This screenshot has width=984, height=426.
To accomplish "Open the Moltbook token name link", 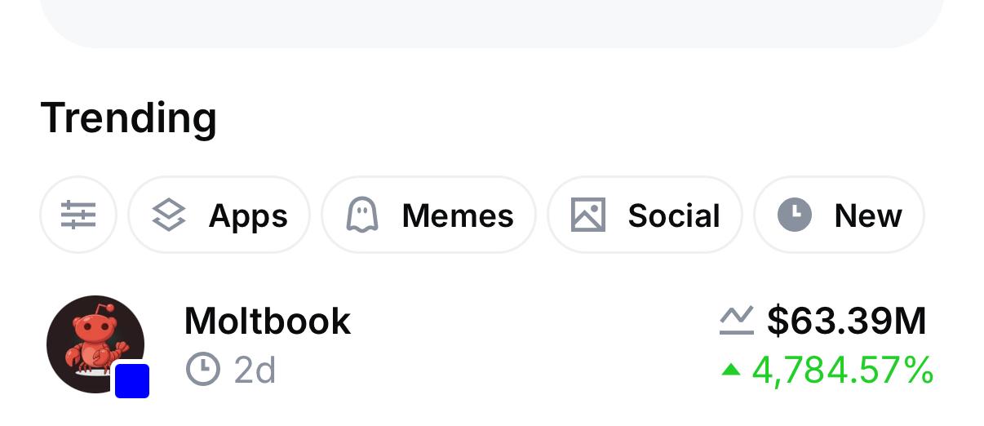I will coord(268,321).
